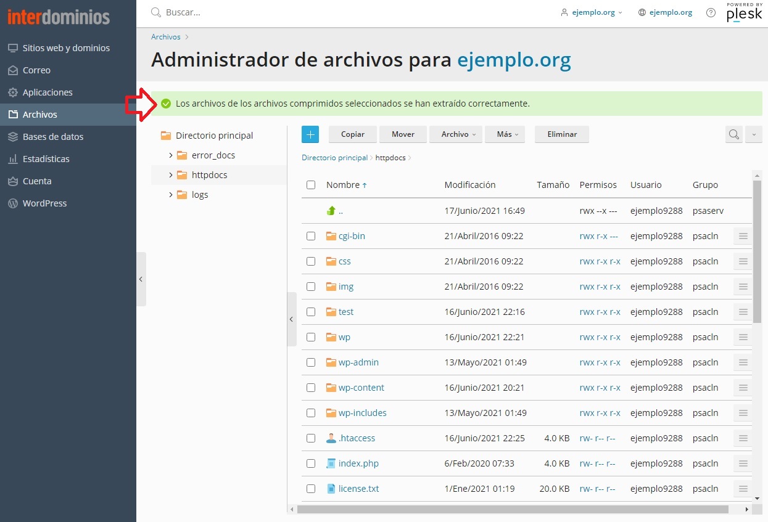Screen dimensions: 768x522
Task: Go up via the green parent-folder arrow
Action: (331, 211)
